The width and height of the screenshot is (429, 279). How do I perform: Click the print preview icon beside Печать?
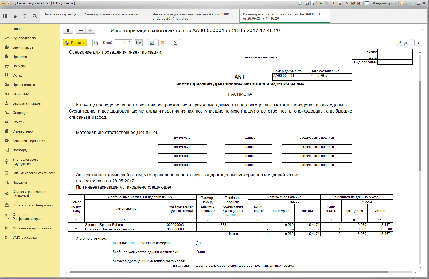pos(96,43)
